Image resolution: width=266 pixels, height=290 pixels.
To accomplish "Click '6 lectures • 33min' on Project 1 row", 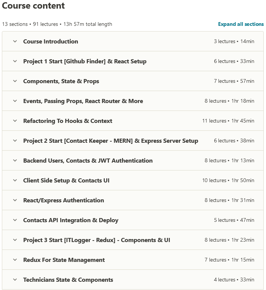I will click(x=234, y=61).
